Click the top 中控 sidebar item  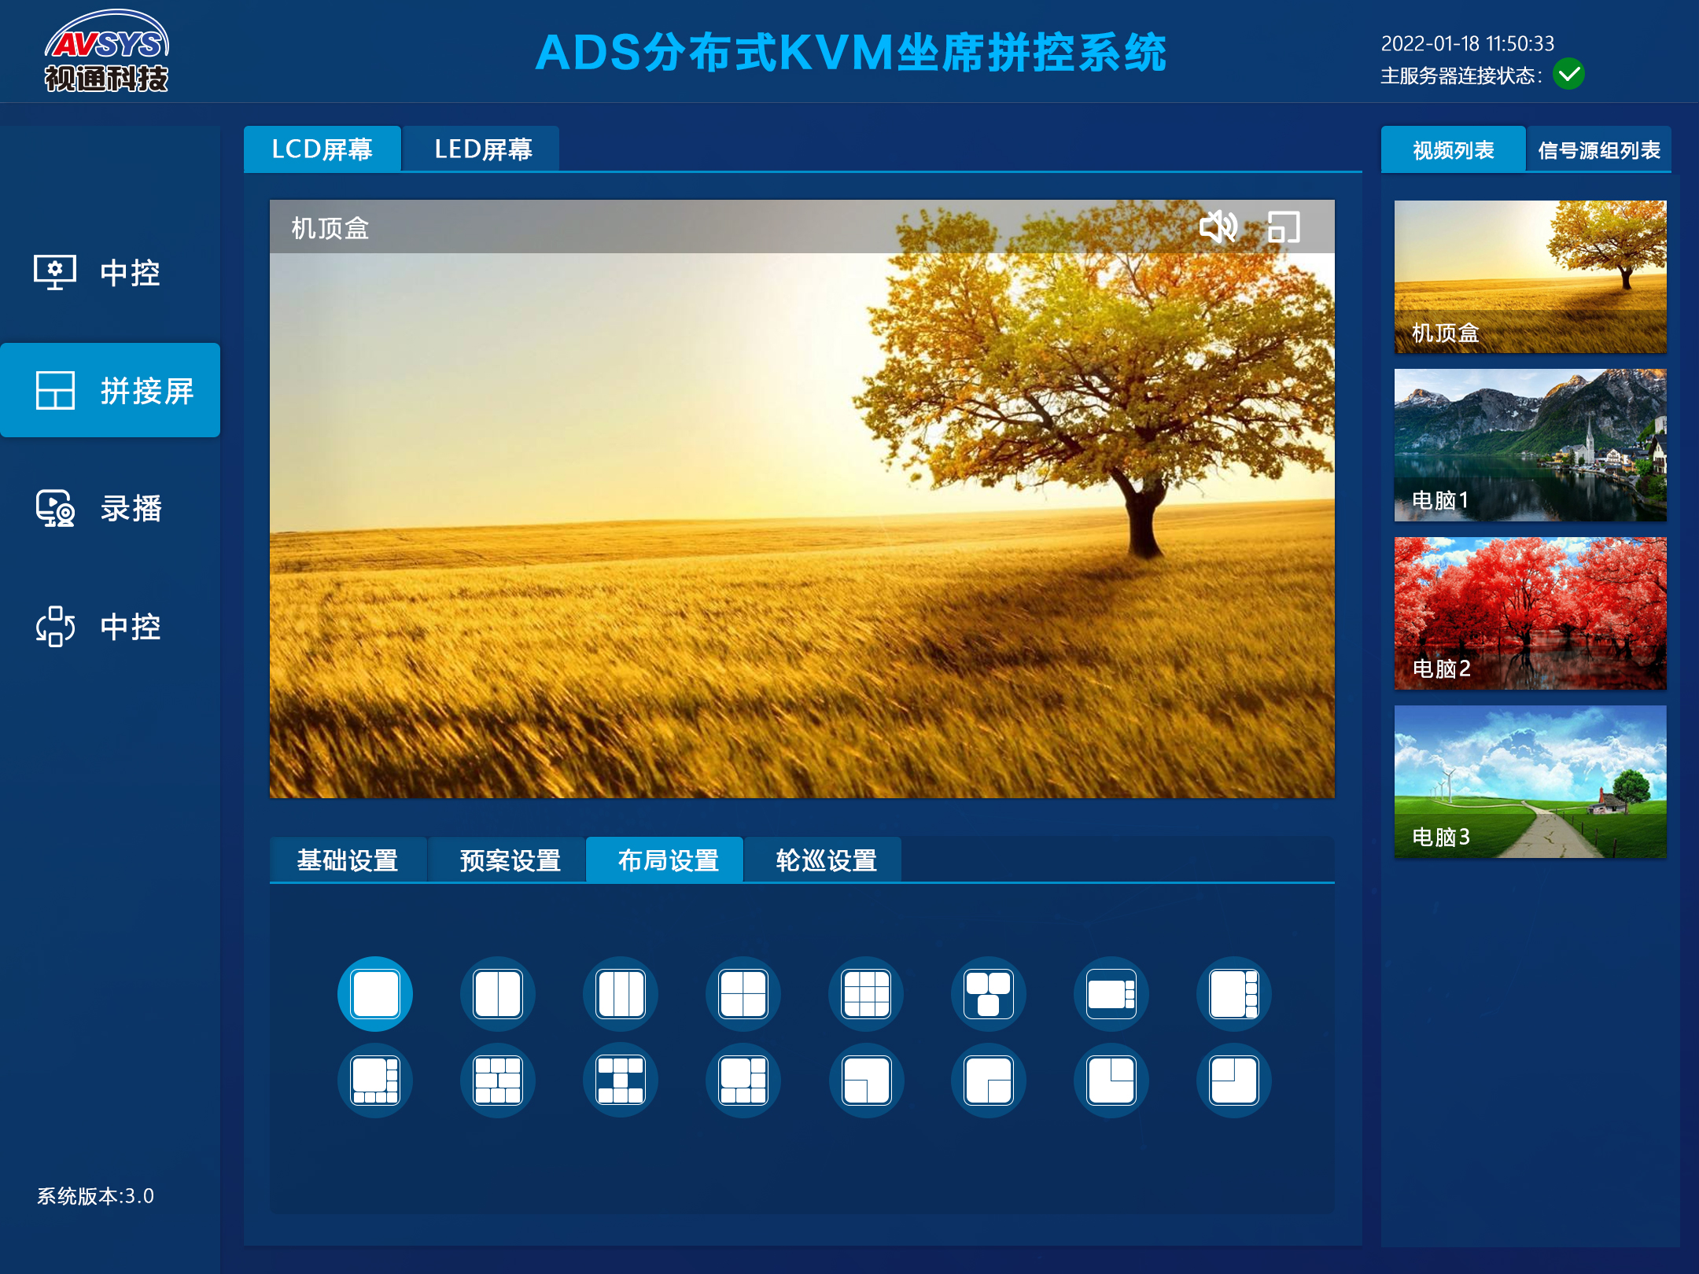coord(110,273)
